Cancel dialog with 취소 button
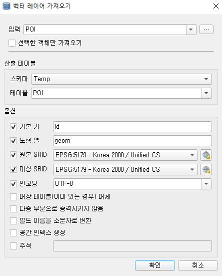 (198, 265)
